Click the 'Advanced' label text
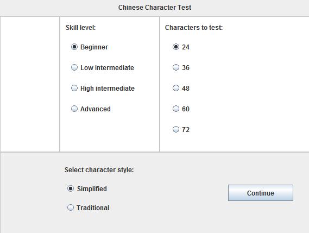Screen dimensions: 309x233 96,109
